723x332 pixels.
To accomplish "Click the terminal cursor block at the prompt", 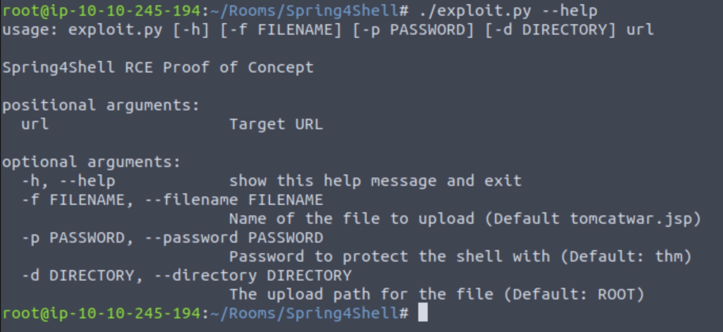I will 423,313.
